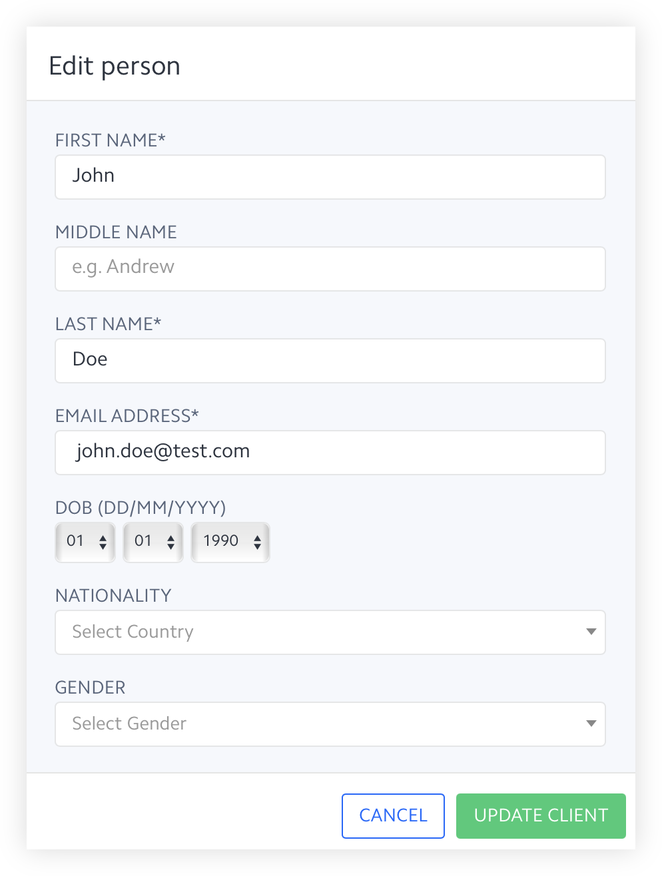Screen dimensions: 662x876
Task: Click the First Name input field
Action: pos(330,177)
